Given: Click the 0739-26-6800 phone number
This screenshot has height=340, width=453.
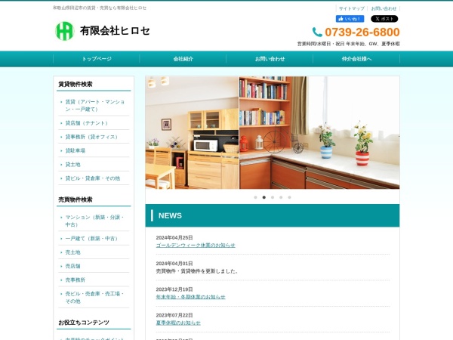Looking at the screenshot, I should click(x=362, y=32).
